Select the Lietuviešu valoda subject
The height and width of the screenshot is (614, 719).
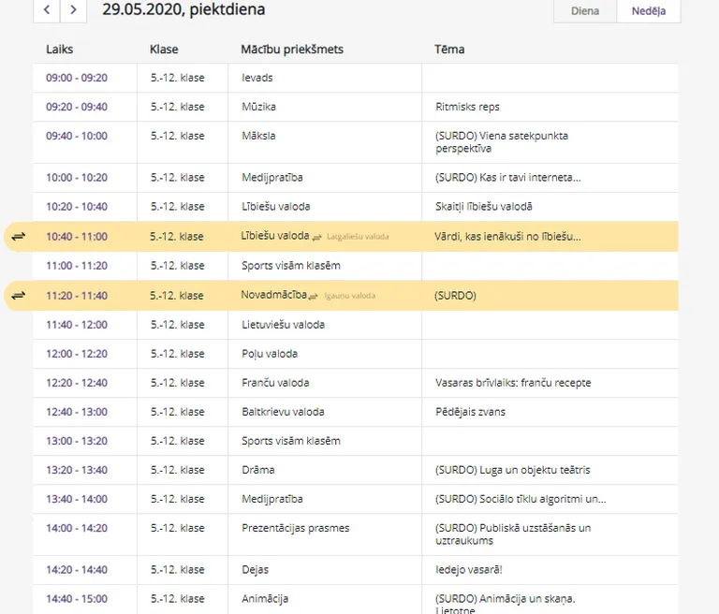tap(284, 325)
